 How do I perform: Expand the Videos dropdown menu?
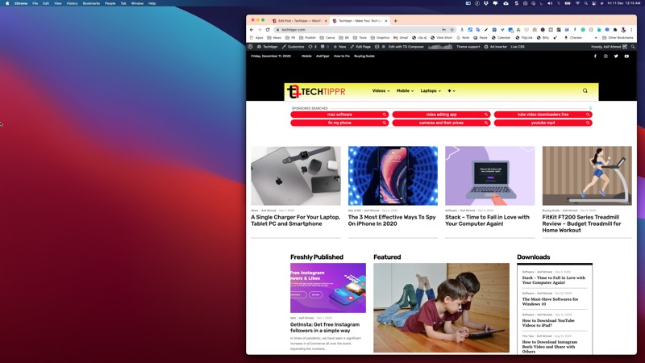(381, 90)
